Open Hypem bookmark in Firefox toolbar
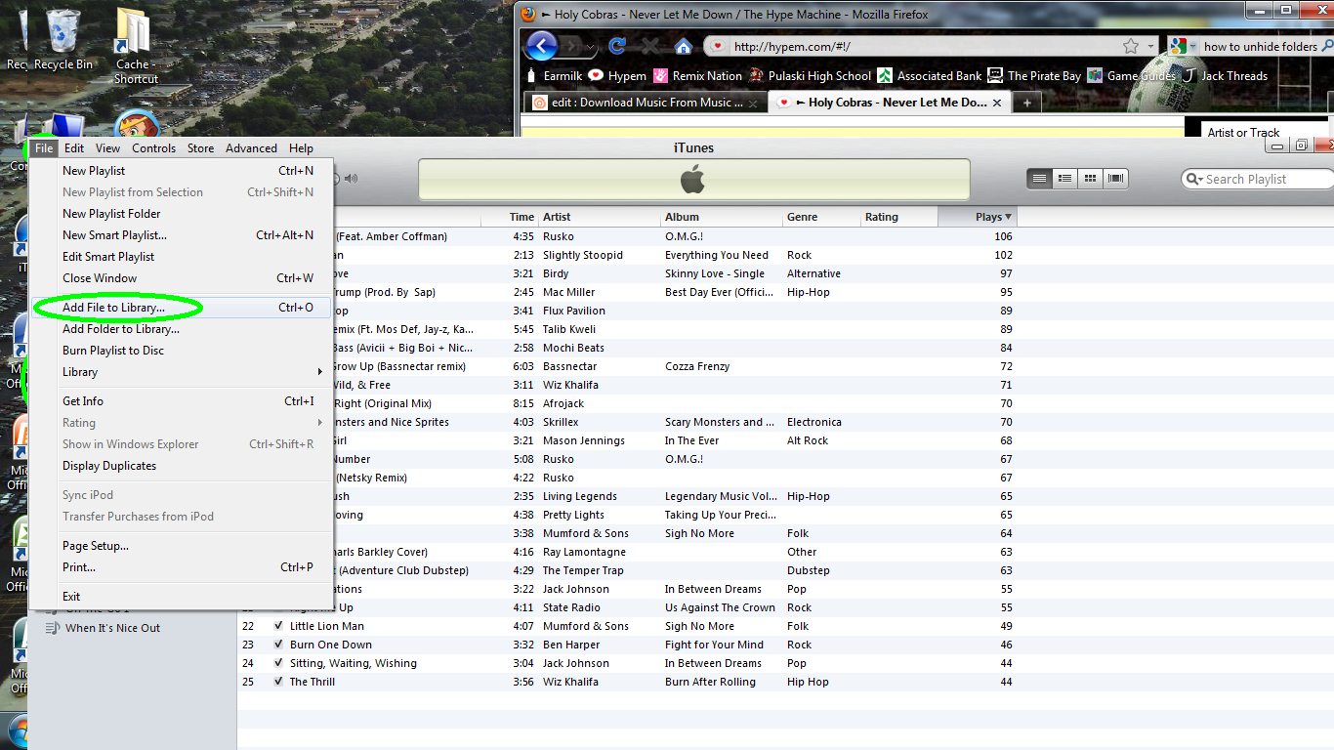The width and height of the screenshot is (1334, 750). (x=617, y=75)
